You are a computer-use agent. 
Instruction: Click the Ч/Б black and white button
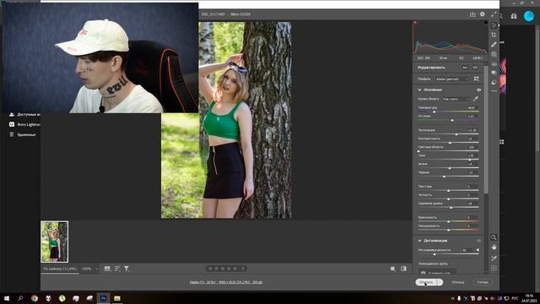point(475,68)
